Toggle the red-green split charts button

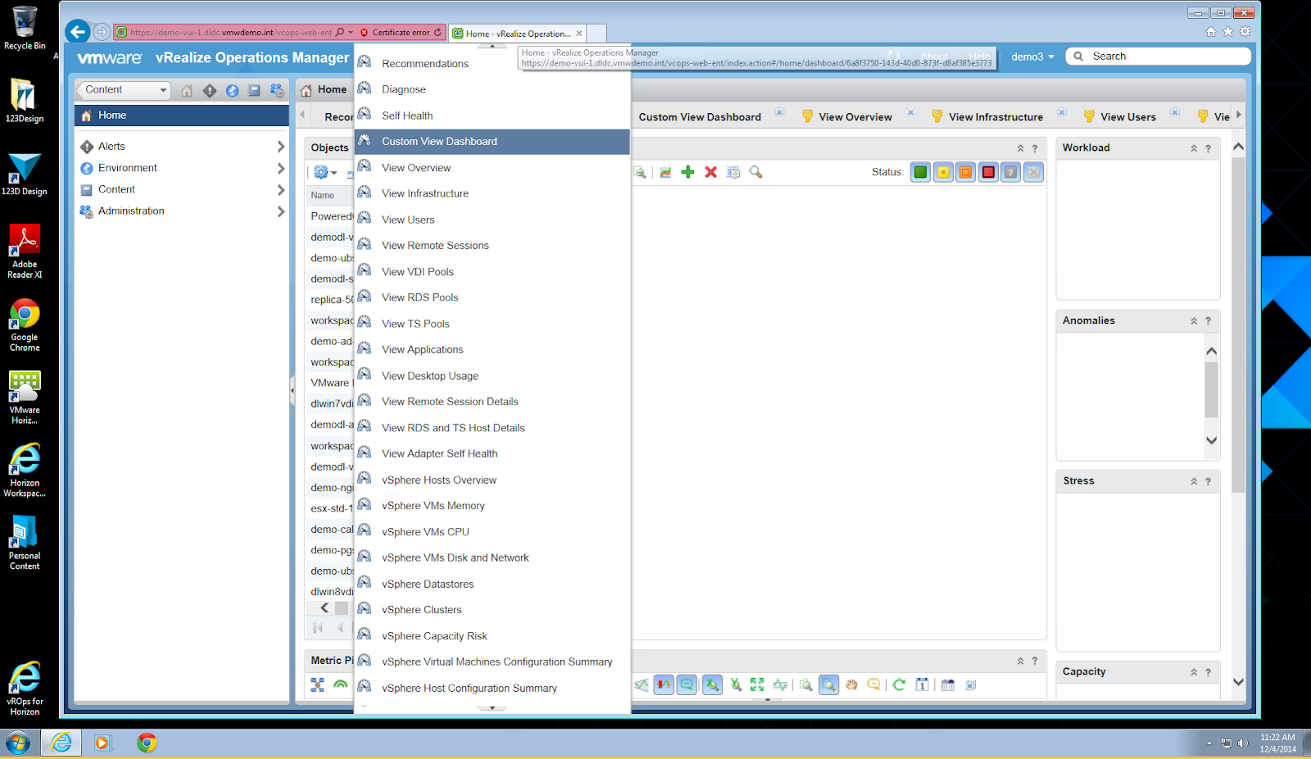(664, 684)
